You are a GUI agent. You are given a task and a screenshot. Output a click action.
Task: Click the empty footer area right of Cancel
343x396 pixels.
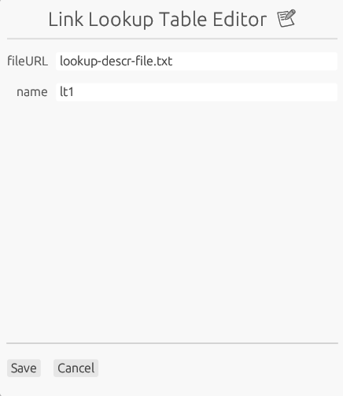[218, 368]
